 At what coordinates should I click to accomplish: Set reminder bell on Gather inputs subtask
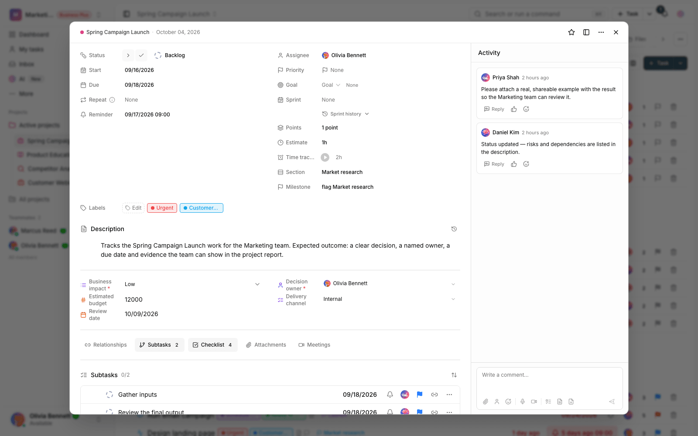pos(390,395)
